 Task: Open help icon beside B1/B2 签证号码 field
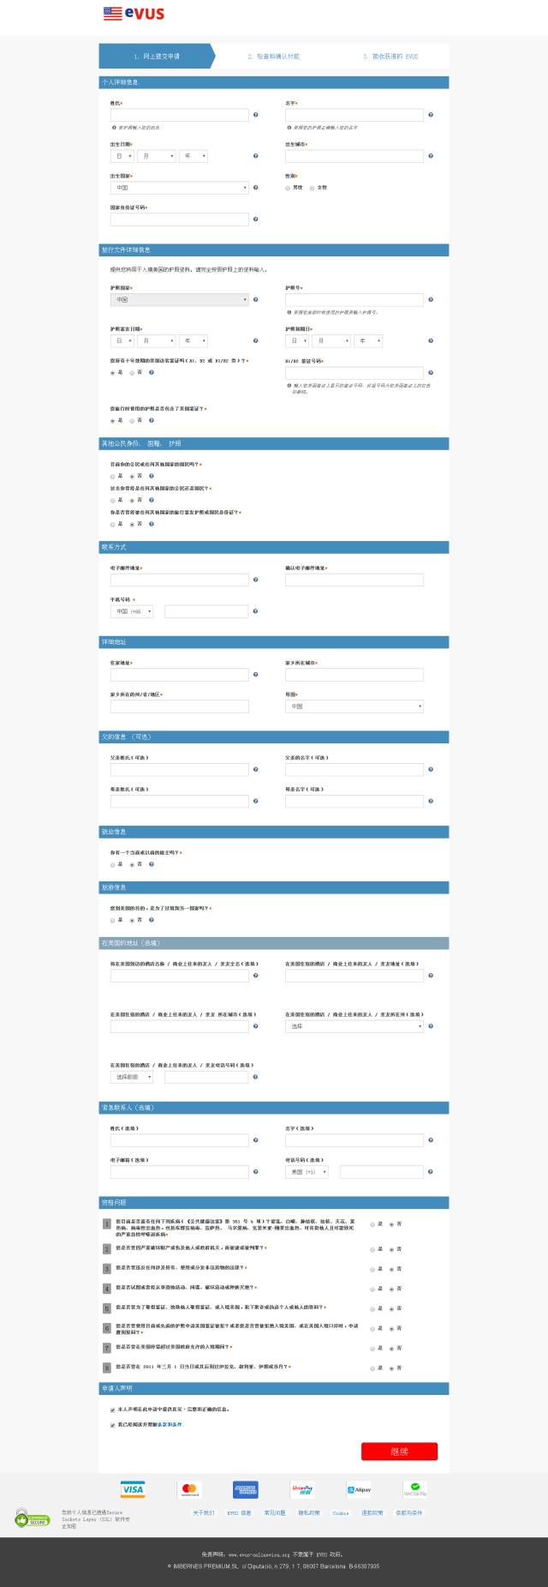[431, 373]
